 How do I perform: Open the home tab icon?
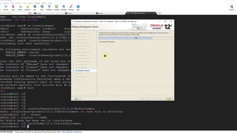[30, 13]
